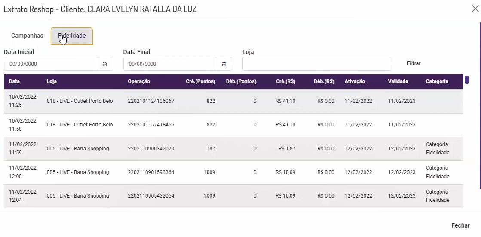The width and height of the screenshot is (481, 237).
Task: Click the Categoria column header
Action: pyautogui.click(x=437, y=81)
